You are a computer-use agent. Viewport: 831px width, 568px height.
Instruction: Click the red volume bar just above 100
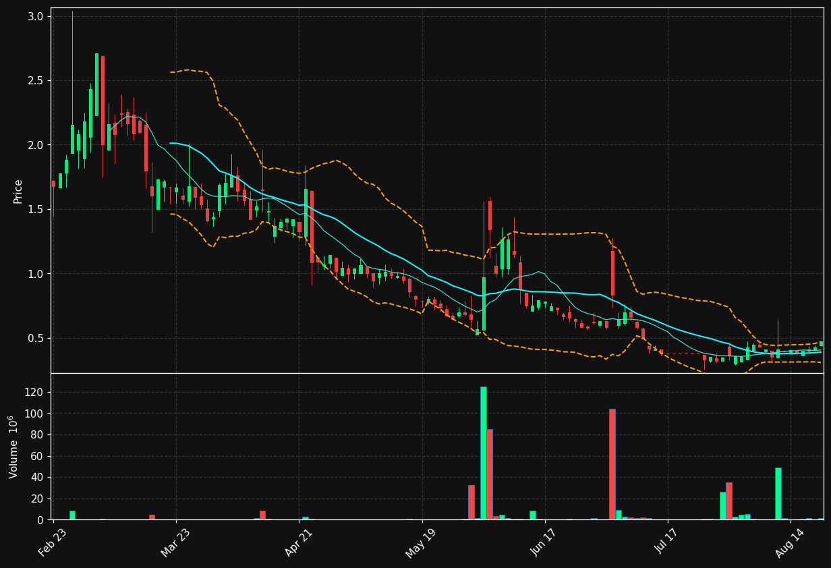[x=612, y=464]
